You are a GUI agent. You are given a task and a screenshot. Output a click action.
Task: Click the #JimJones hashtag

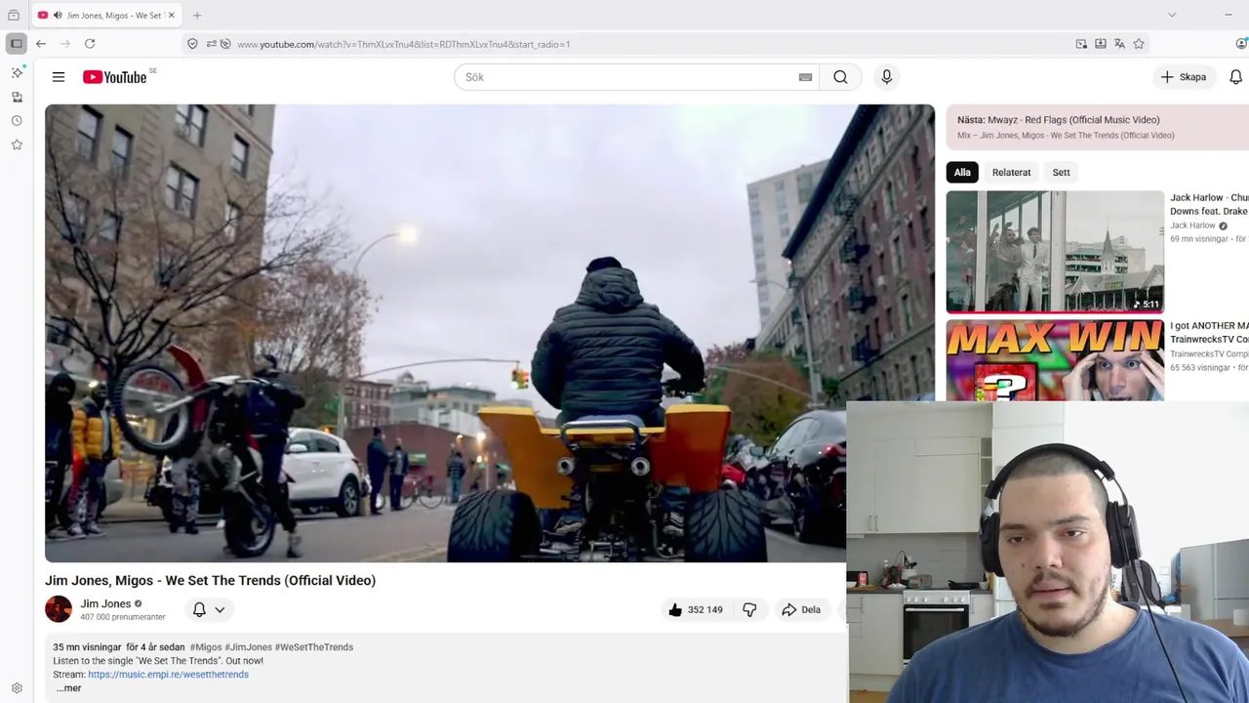pyautogui.click(x=248, y=647)
